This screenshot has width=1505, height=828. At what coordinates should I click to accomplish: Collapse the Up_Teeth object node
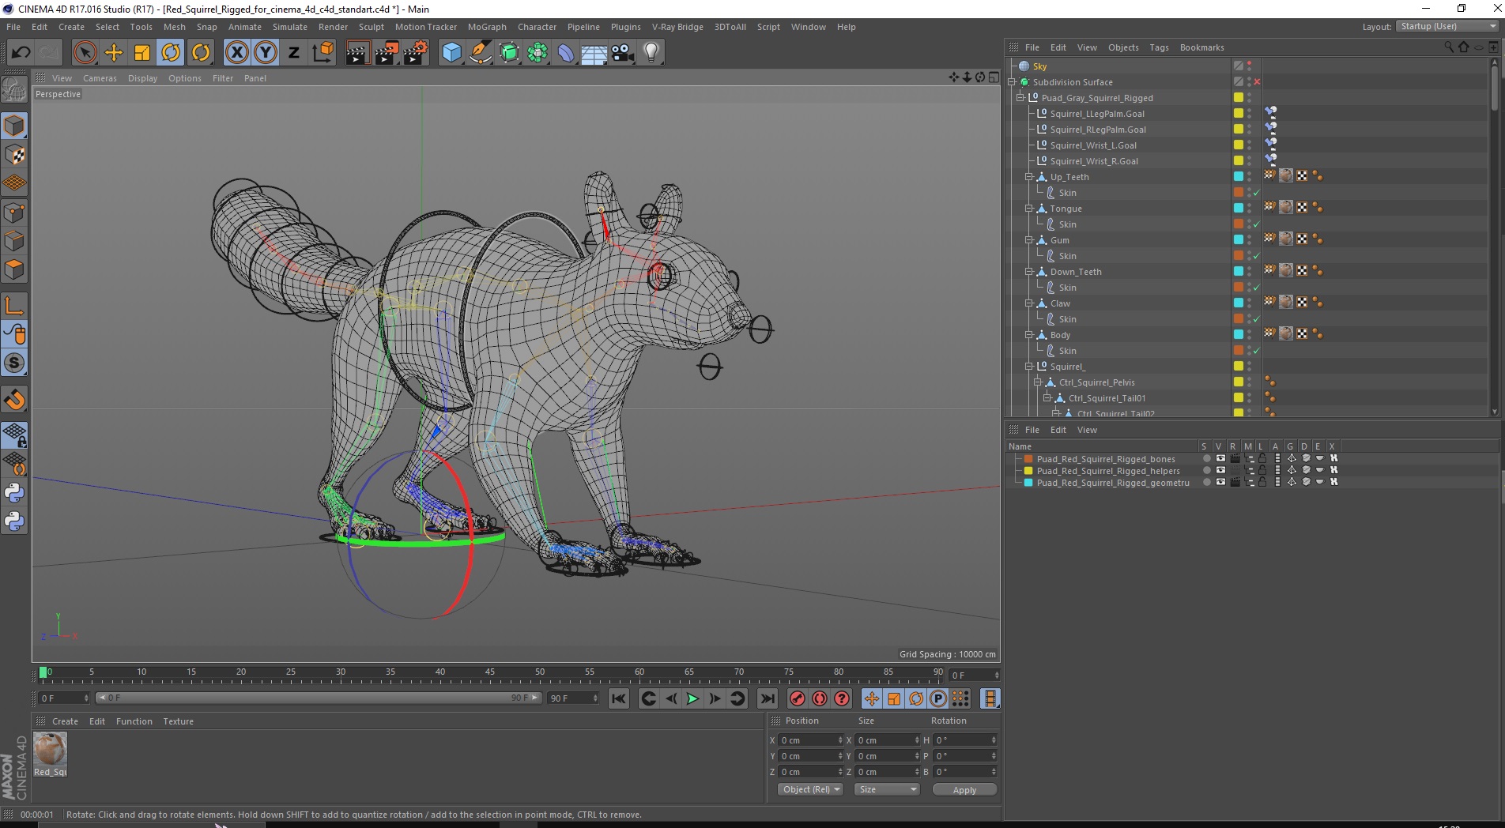tap(1029, 177)
